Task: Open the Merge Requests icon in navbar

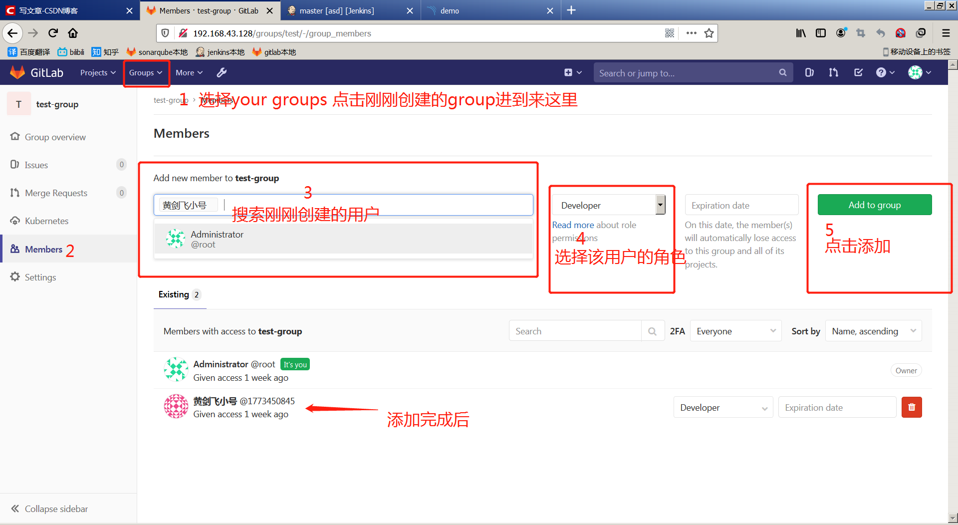Action: [x=833, y=72]
